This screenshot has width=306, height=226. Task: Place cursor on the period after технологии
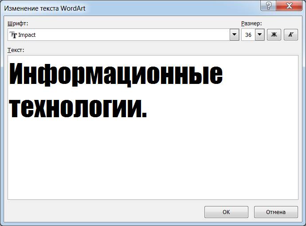[144, 115]
